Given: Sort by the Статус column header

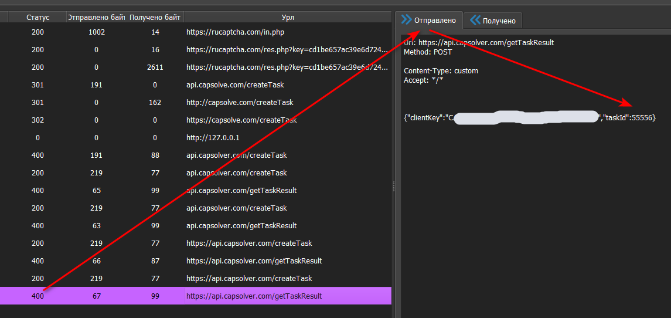Looking at the screenshot, I should pyautogui.click(x=38, y=18).
